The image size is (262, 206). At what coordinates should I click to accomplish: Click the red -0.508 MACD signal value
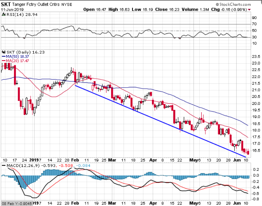[66, 166]
